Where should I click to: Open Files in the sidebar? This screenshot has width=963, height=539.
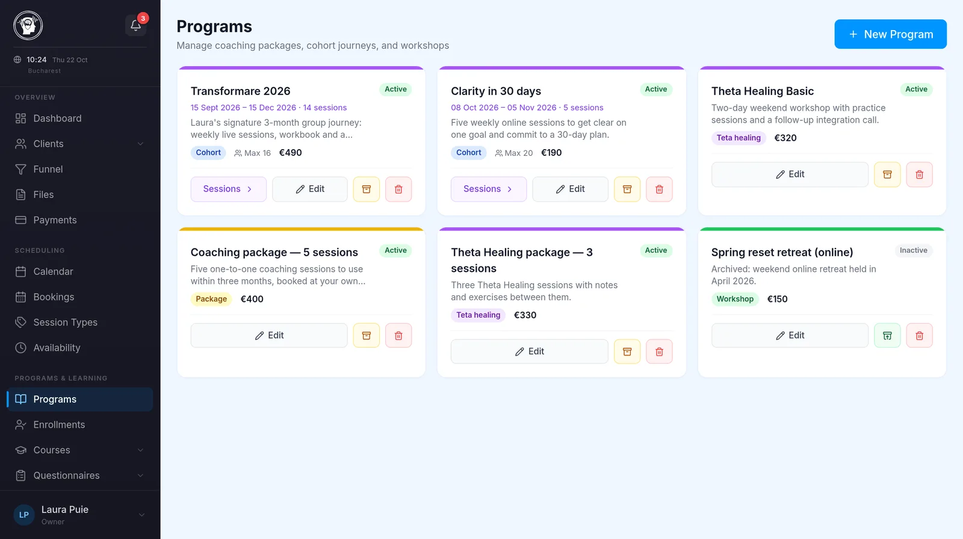pos(80,195)
